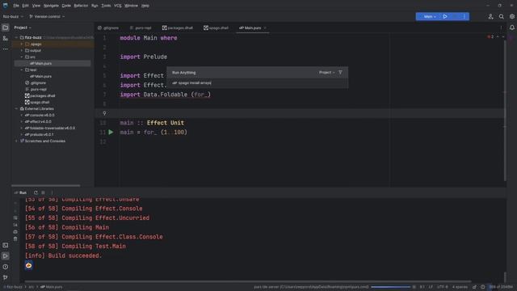
Task: Collapse the test folder
Action: (22, 70)
